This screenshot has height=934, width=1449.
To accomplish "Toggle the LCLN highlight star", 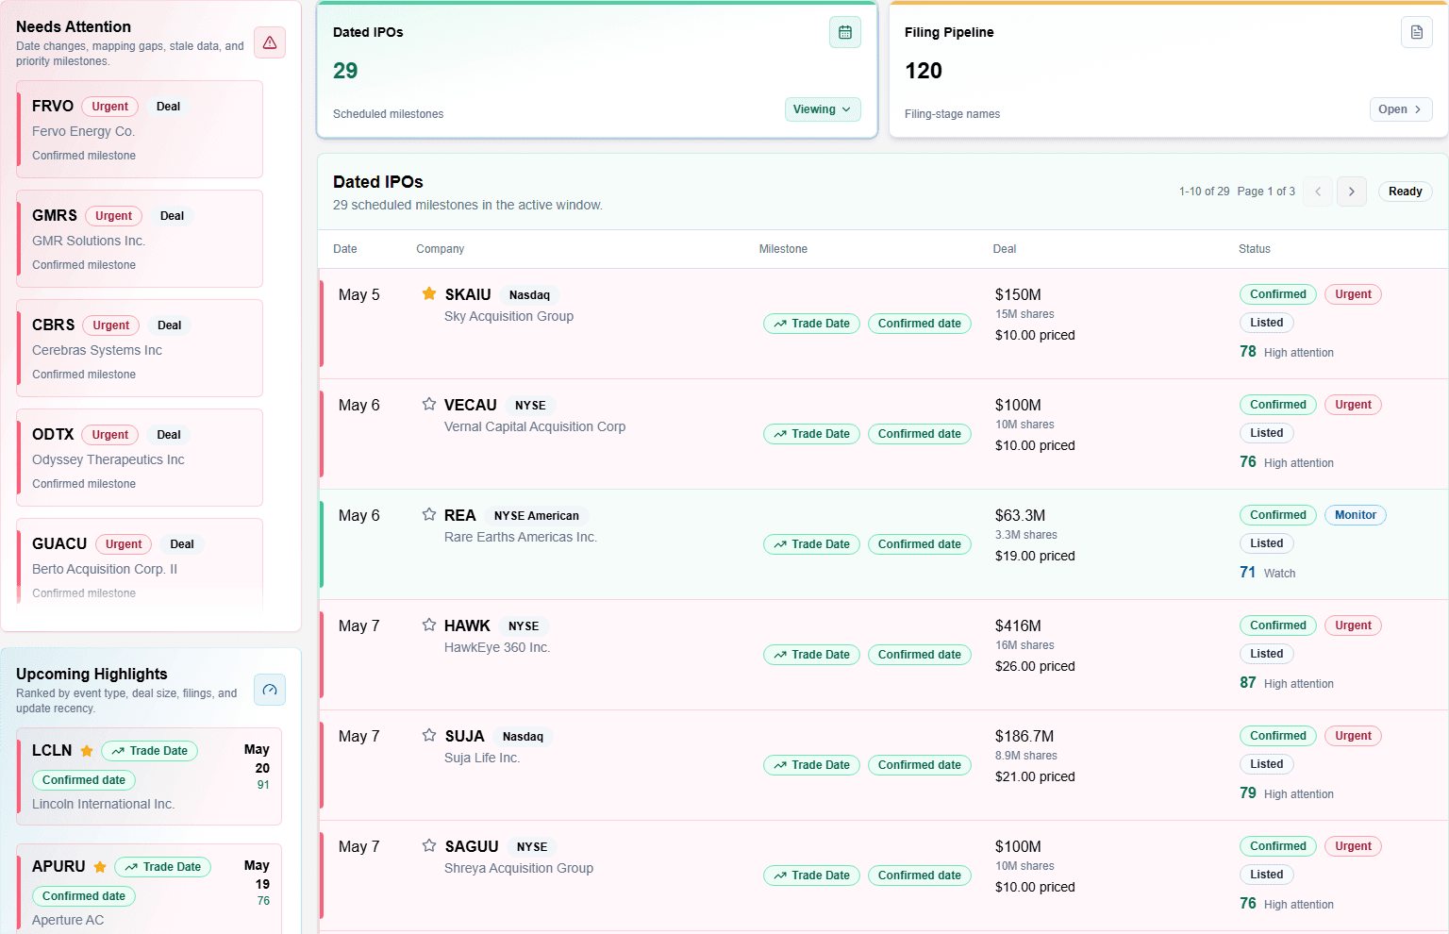I will tap(87, 751).
